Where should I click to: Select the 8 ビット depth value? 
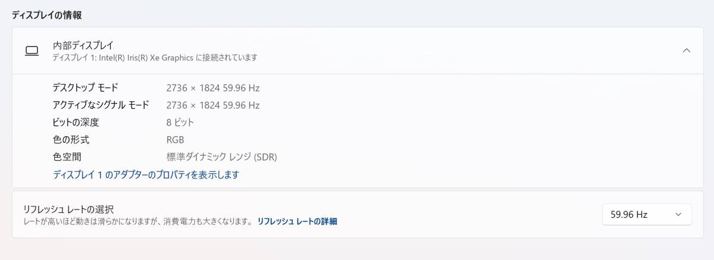180,123
